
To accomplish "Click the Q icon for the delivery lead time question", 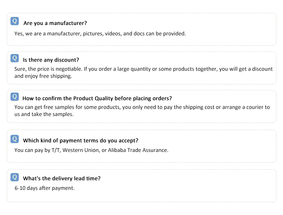I will [14, 177].
